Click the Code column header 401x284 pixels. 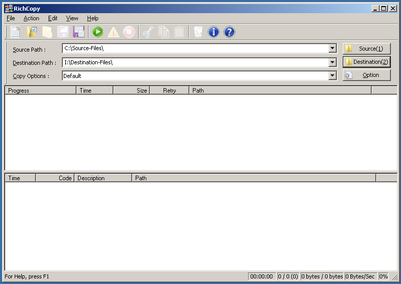[x=55, y=178]
